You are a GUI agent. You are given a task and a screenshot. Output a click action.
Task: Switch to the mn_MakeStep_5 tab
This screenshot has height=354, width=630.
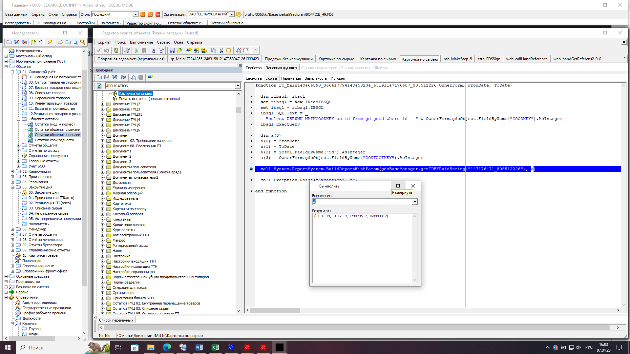[457, 59]
